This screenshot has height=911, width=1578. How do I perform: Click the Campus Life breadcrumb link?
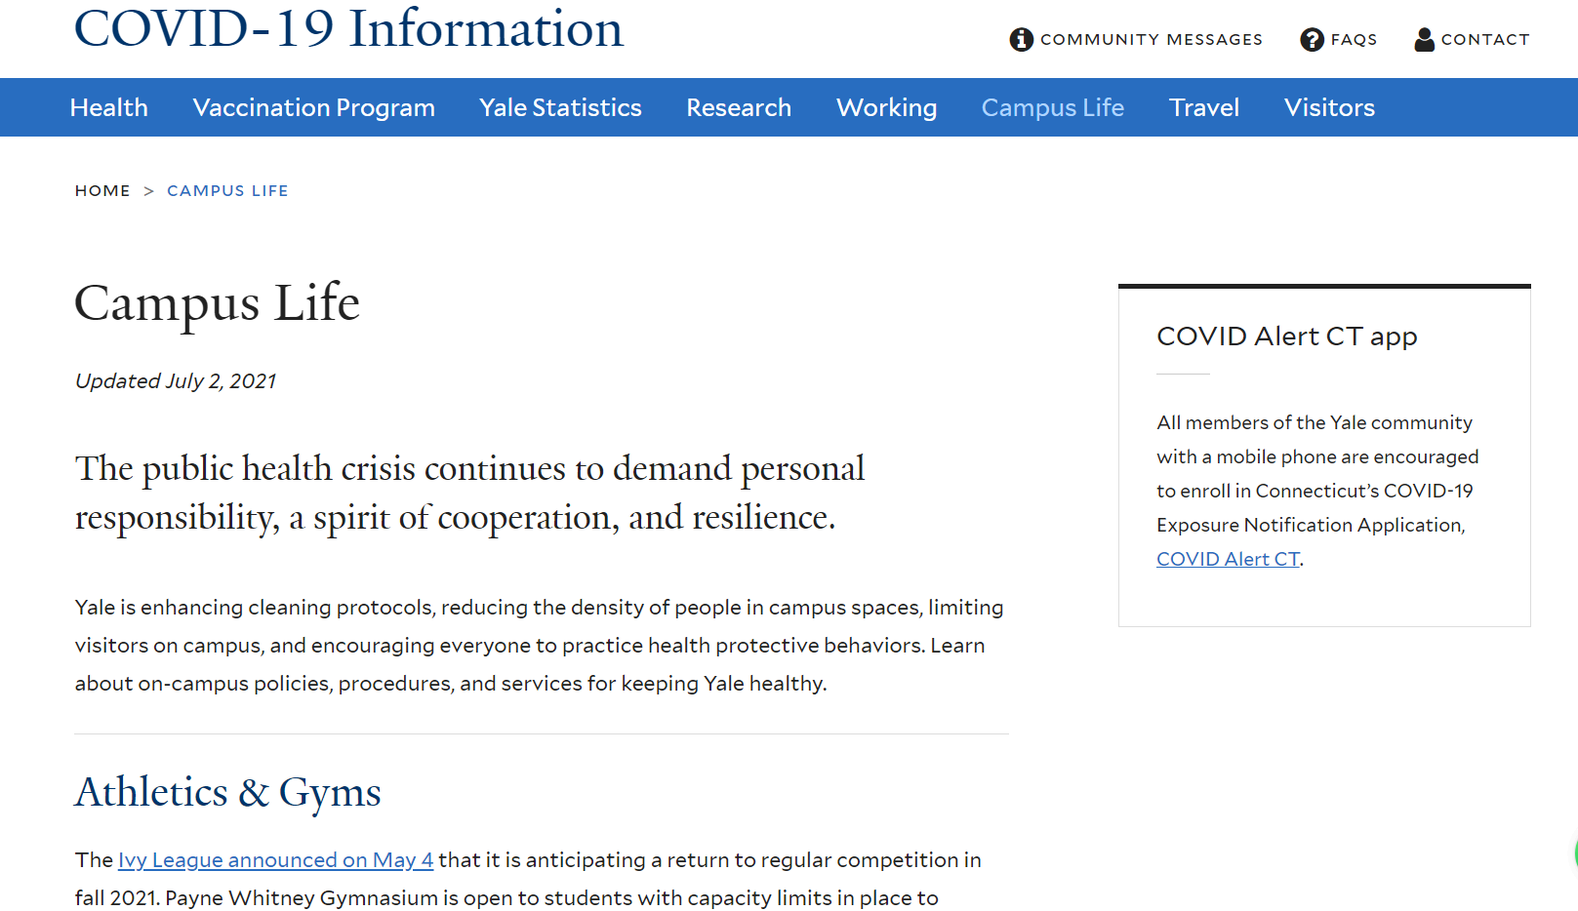coord(227,190)
